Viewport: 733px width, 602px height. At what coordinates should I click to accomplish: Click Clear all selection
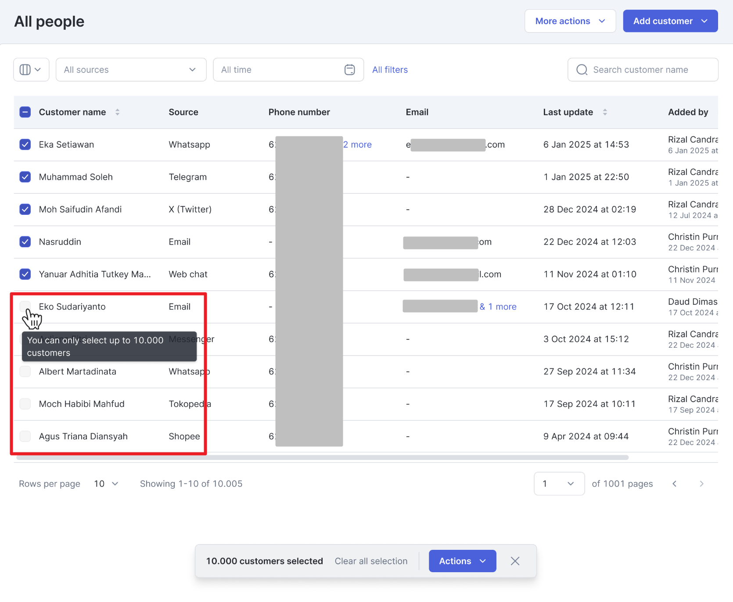tap(371, 561)
